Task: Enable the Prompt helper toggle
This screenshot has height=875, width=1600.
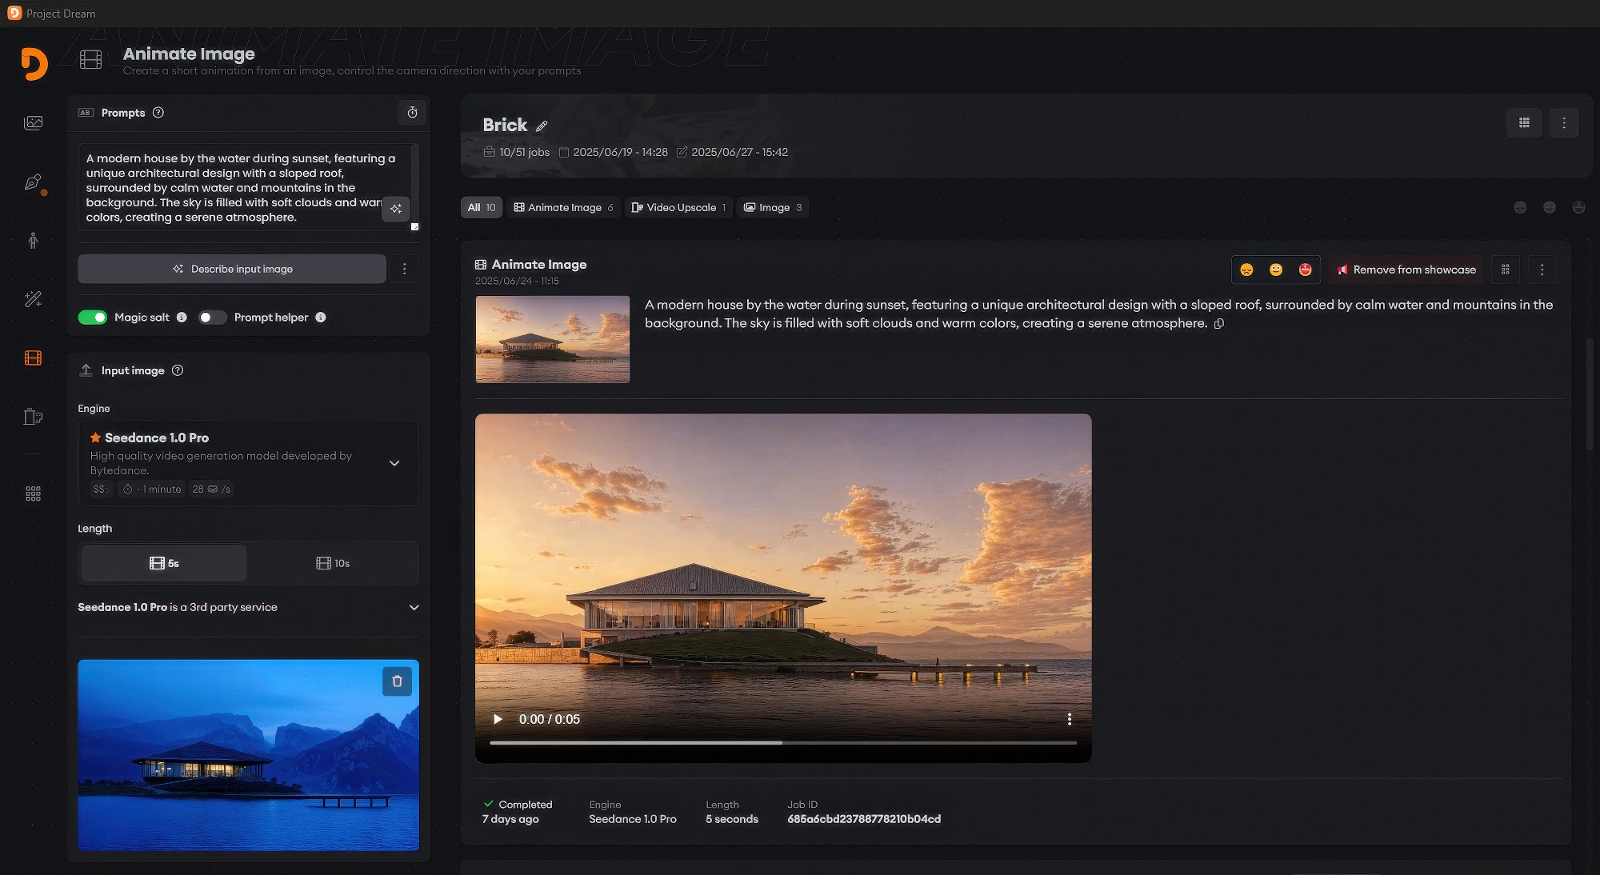Action: [x=212, y=318]
